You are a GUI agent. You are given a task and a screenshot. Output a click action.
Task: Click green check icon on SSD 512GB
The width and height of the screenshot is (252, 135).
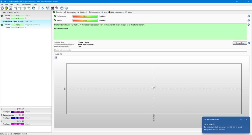(x=2, y=16)
